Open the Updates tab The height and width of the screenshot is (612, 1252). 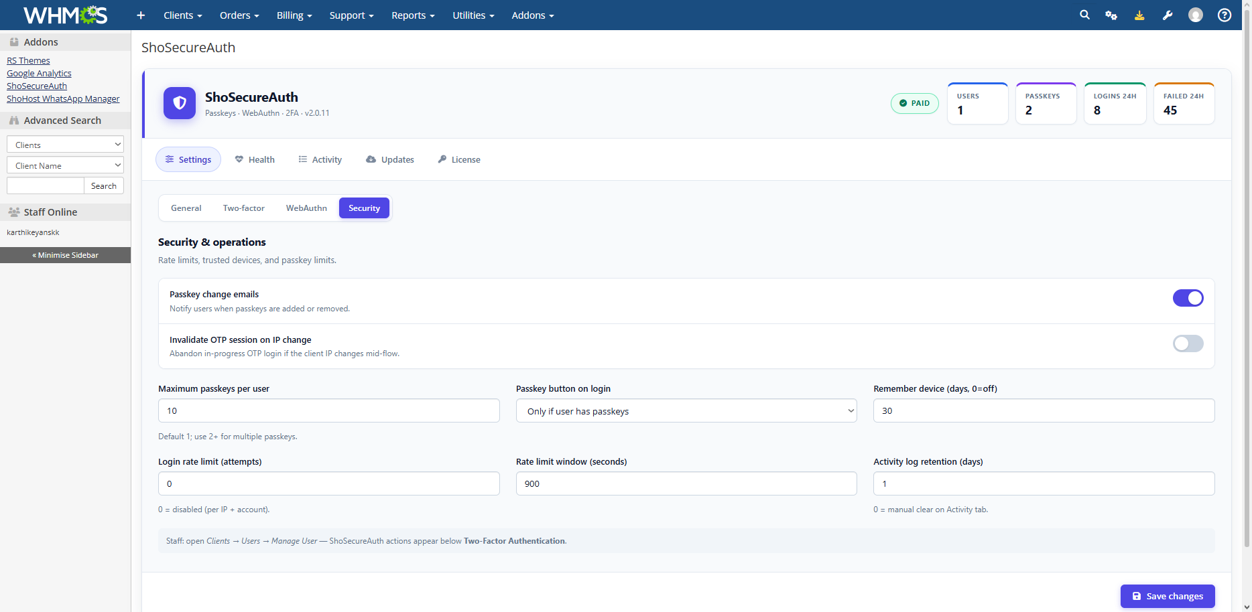pos(390,159)
